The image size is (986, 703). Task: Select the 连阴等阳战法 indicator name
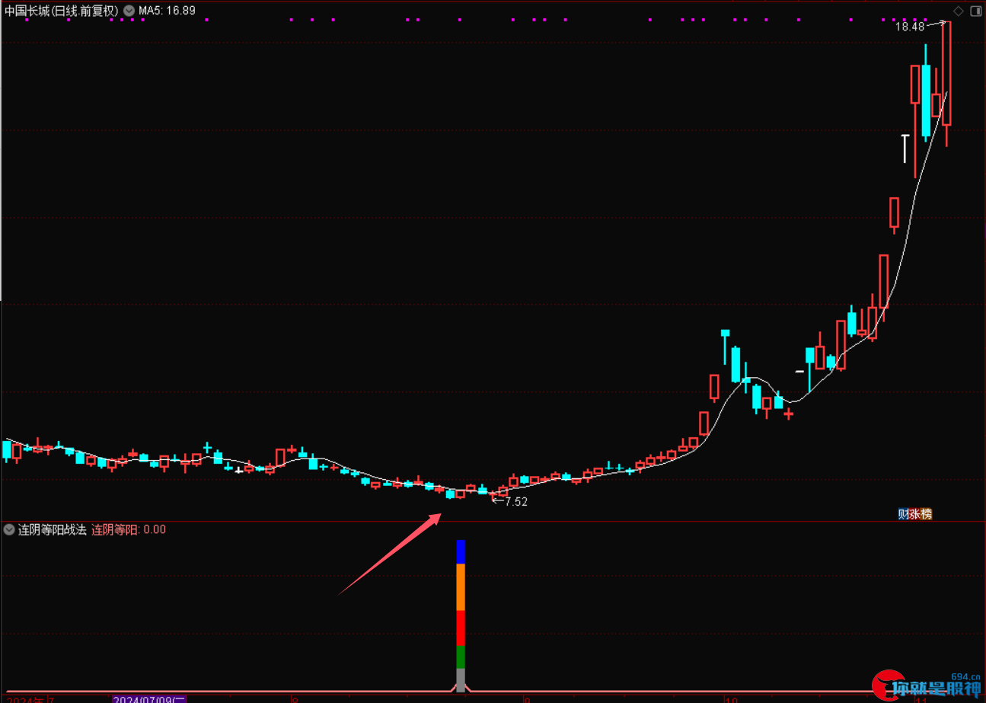coord(52,529)
